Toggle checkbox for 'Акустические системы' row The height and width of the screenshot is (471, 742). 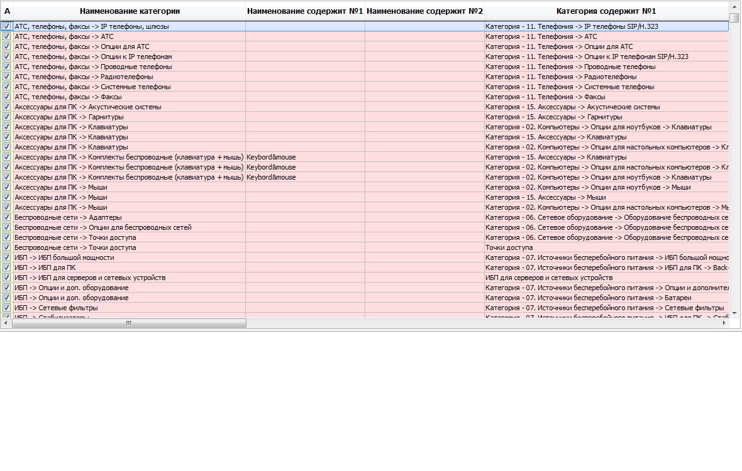7,107
